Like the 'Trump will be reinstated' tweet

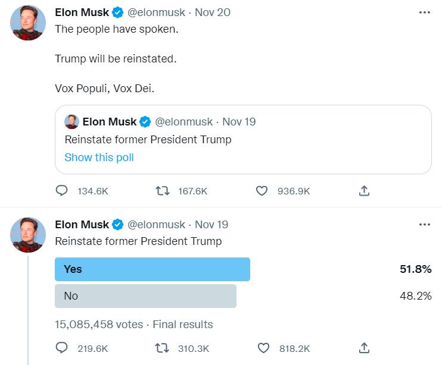[261, 191]
